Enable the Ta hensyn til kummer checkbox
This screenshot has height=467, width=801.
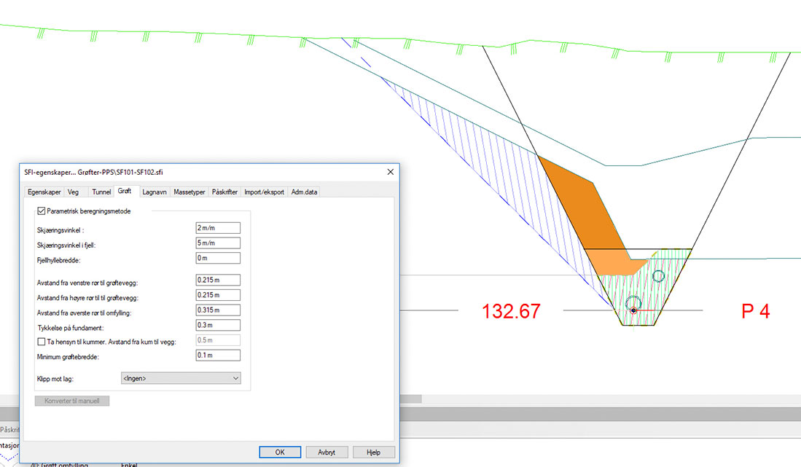pyautogui.click(x=41, y=341)
